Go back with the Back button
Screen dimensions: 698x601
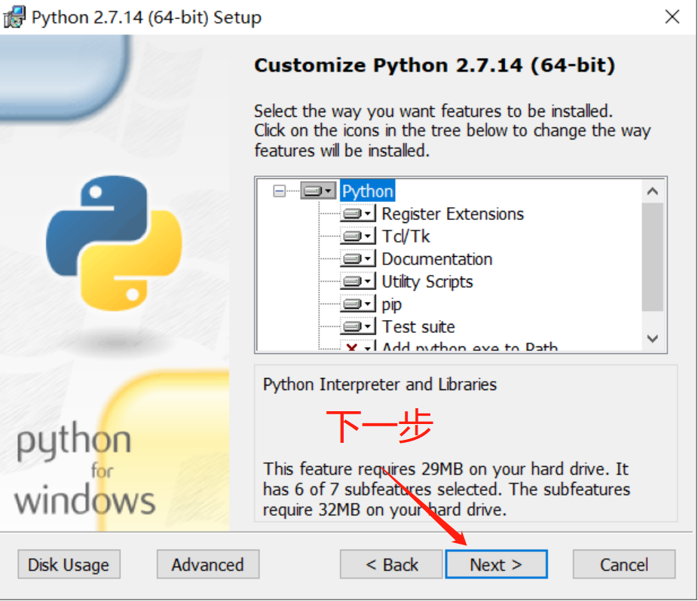pos(391,565)
